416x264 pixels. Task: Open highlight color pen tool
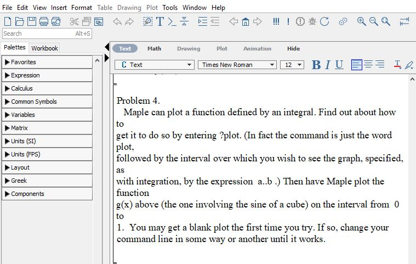(x=409, y=65)
